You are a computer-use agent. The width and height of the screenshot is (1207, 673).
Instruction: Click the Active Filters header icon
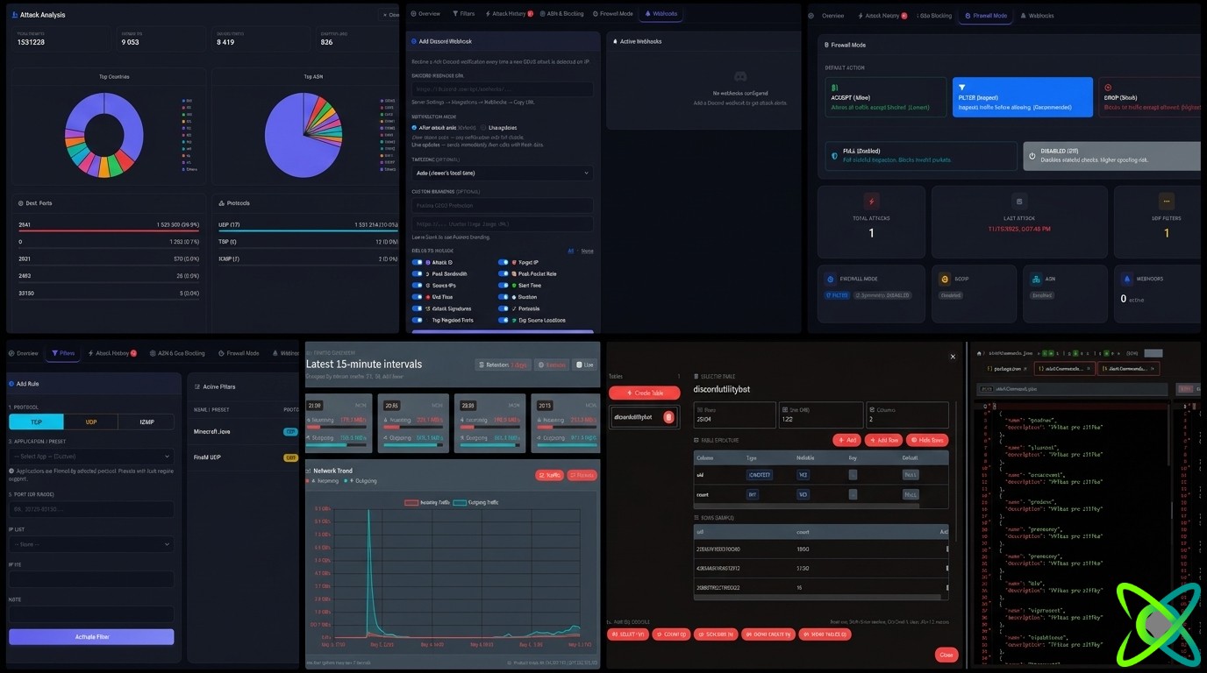point(197,386)
